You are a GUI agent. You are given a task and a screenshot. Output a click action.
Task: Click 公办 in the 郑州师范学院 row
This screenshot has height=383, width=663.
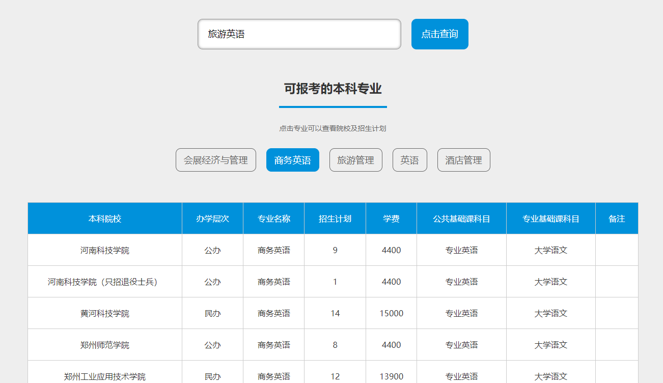[x=213, y=345]
